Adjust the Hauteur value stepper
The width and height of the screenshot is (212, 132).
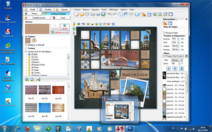[178, 50]
